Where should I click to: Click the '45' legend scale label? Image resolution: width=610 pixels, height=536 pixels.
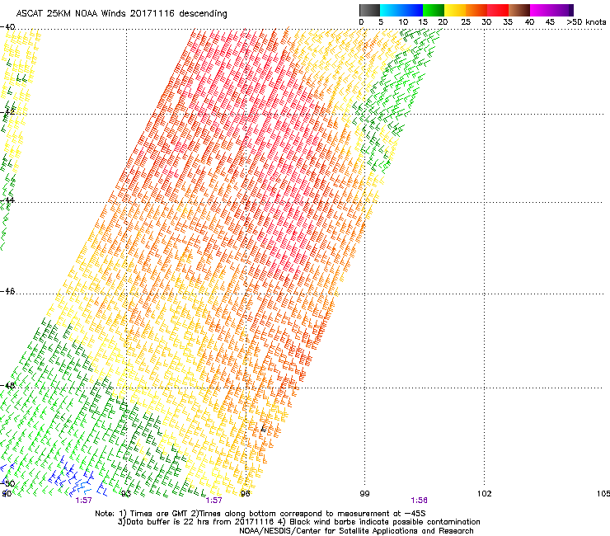point(550,22)
